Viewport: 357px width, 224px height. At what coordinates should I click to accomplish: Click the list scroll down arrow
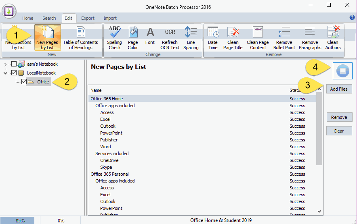pos(319,211)
